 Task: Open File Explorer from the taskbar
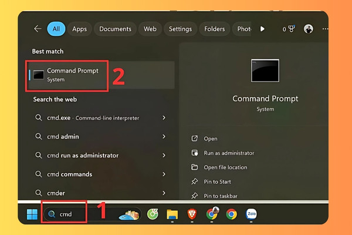(x=172, y=214)
